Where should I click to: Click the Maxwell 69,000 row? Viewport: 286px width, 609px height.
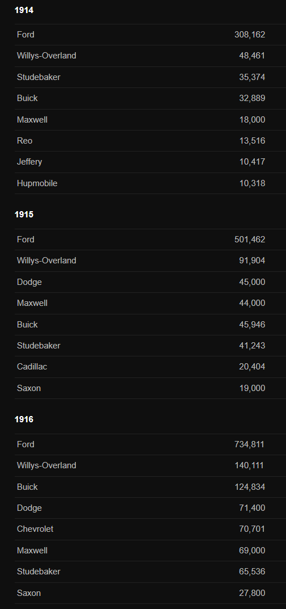click(151, 551)
